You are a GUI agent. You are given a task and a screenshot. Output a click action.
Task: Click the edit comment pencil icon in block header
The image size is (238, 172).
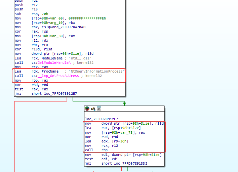click(x=93, y=109)
